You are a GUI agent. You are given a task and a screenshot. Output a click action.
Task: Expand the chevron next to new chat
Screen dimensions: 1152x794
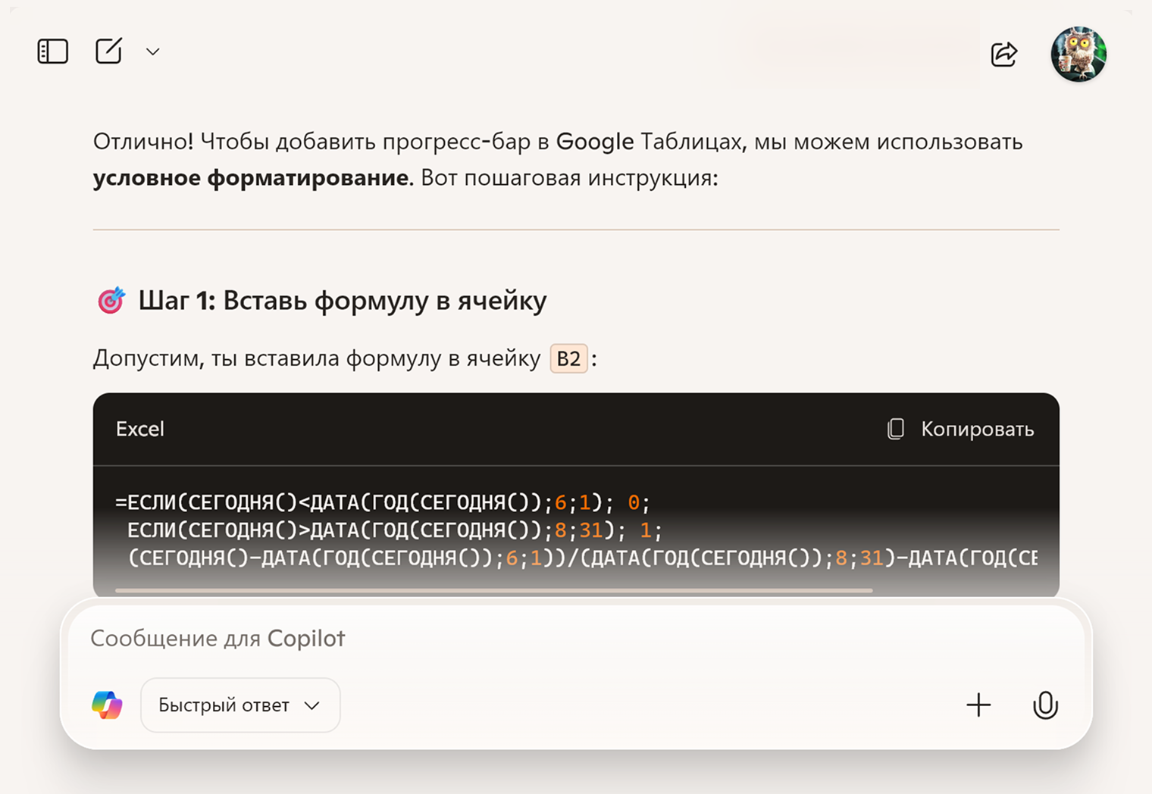[153, 52]
